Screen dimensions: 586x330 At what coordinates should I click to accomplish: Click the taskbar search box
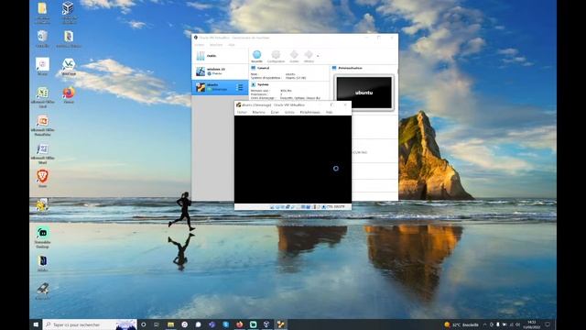pos(90,324)
